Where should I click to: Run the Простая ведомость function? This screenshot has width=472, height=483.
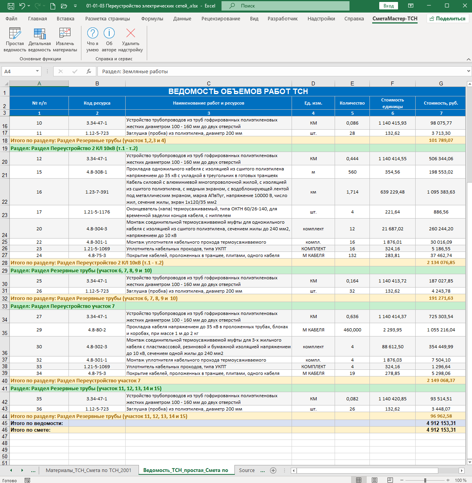[15, 40]
